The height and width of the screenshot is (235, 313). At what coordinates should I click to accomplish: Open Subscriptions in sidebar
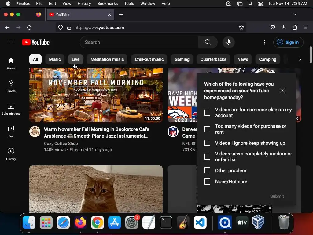(11, 109)
